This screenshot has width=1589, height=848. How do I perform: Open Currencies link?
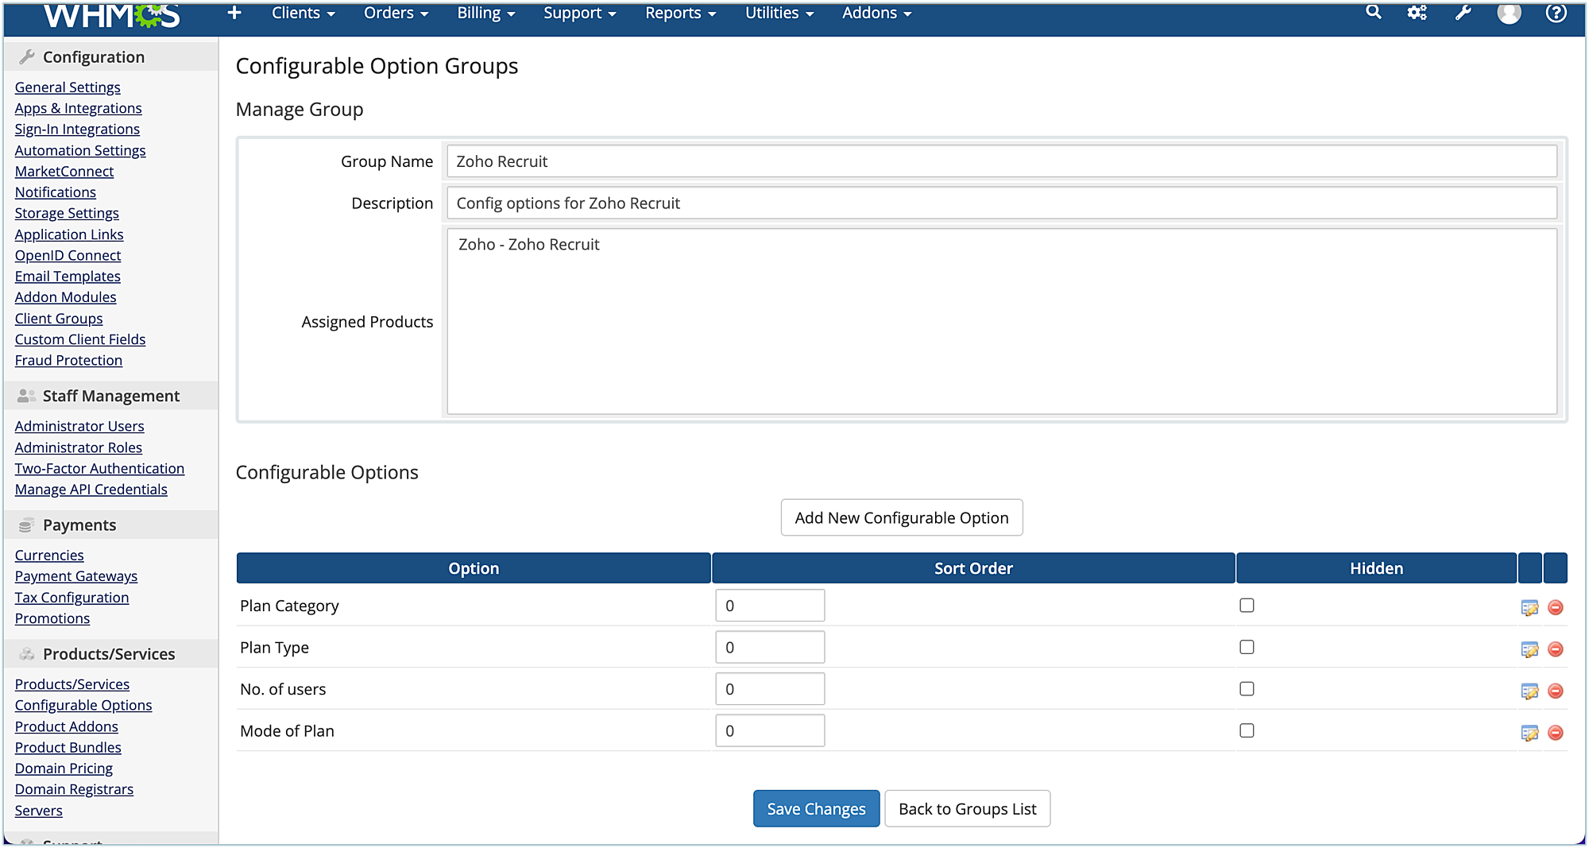(49, 555)
